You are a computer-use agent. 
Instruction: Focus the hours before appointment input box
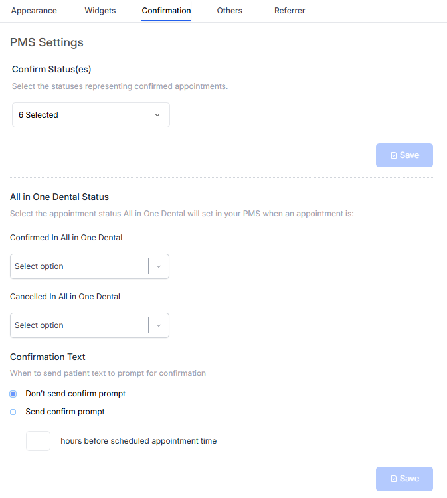(38, 441)
